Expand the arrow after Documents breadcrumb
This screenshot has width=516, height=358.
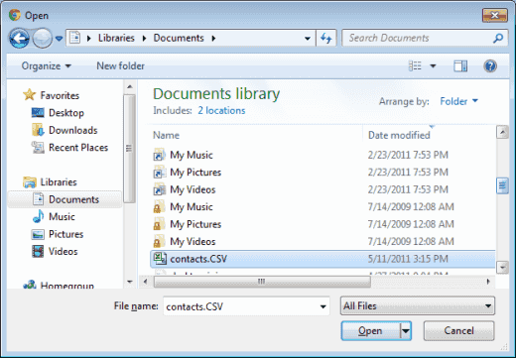pyautogui.click(x=213, y=39)
